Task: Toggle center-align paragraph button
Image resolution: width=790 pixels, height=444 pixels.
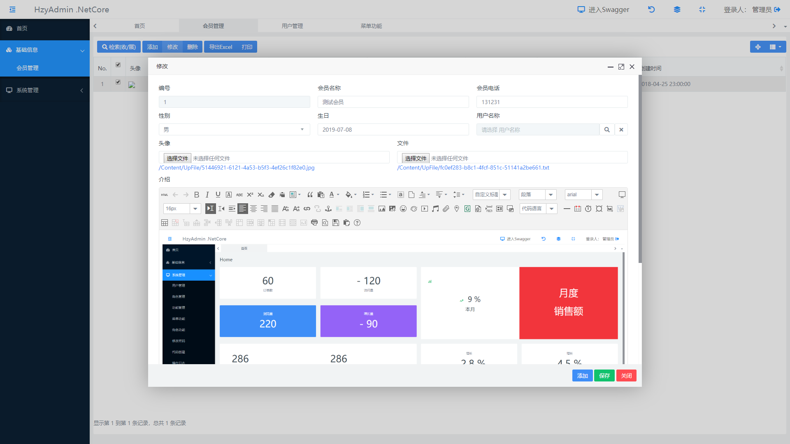Action: click(x=253, y=209)
